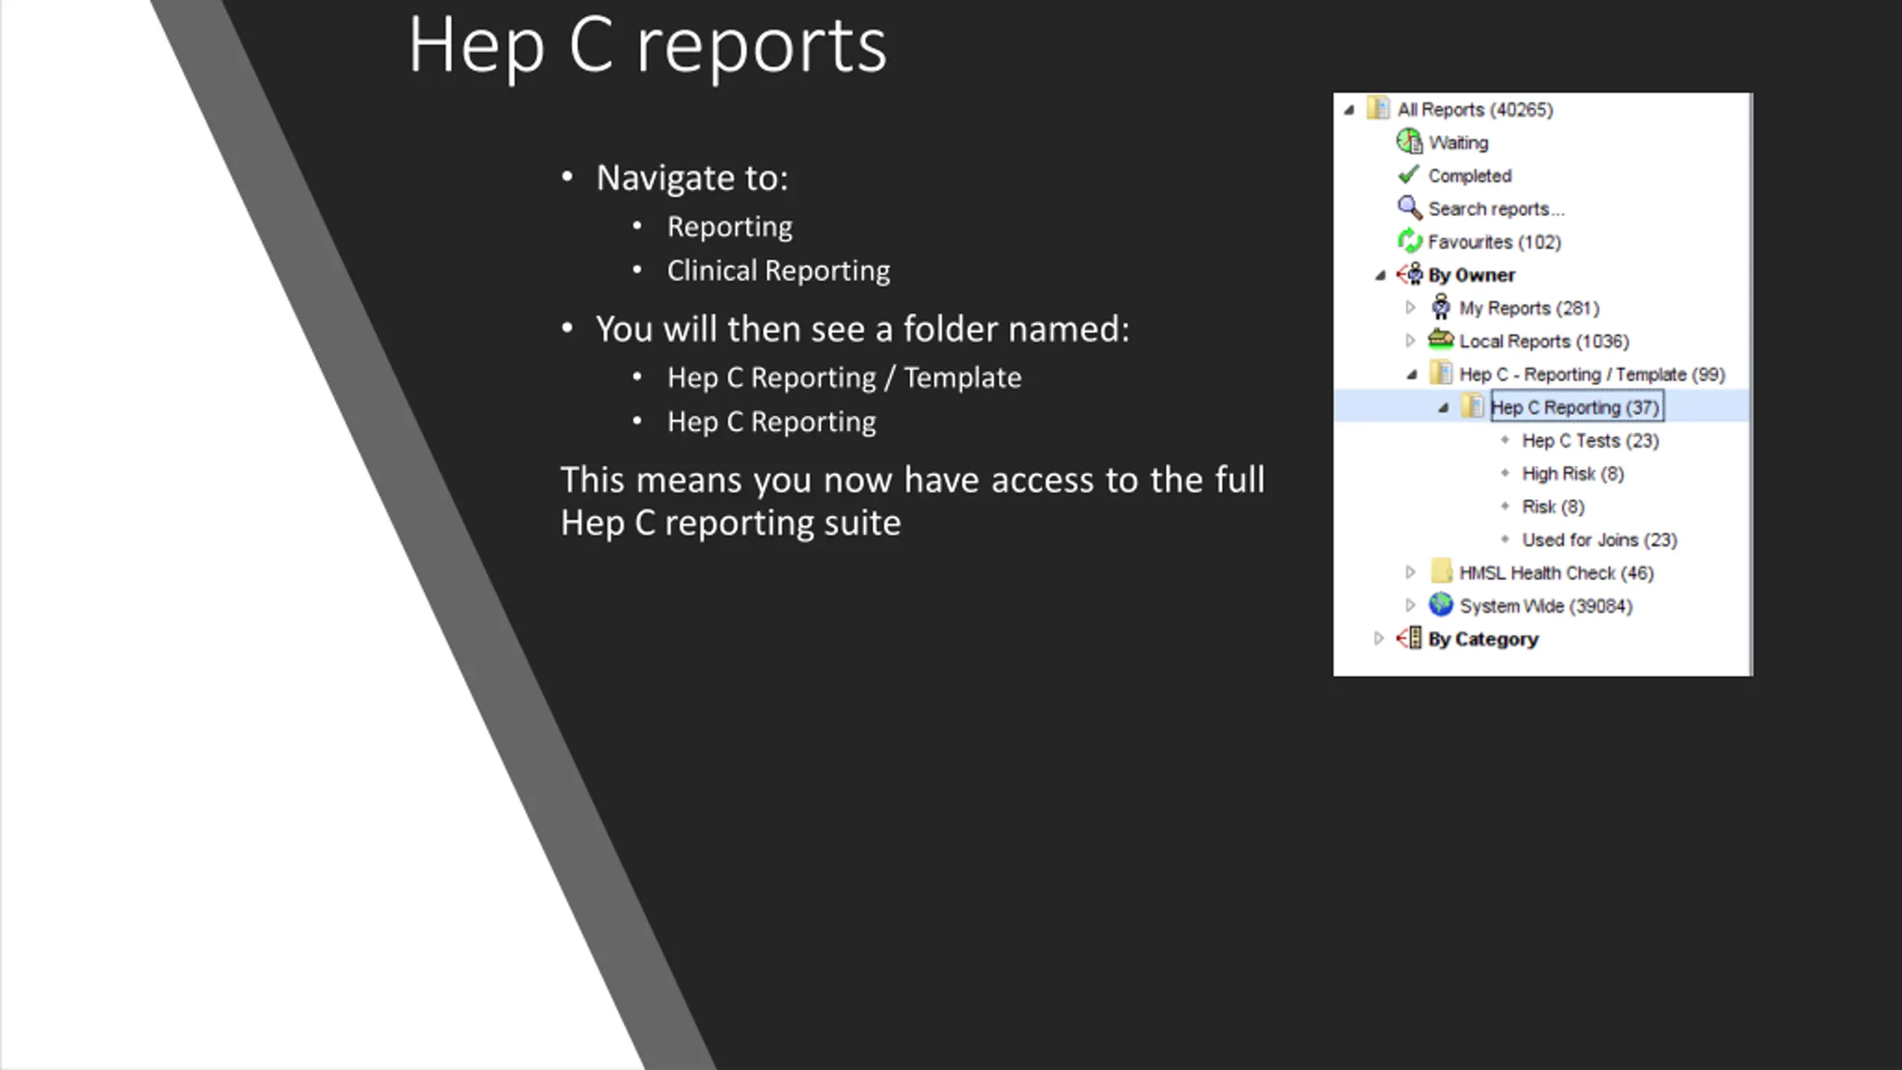Click the Hep C - Reporting / Template folder icon
The image size is (1902, 1070).
1441,373
